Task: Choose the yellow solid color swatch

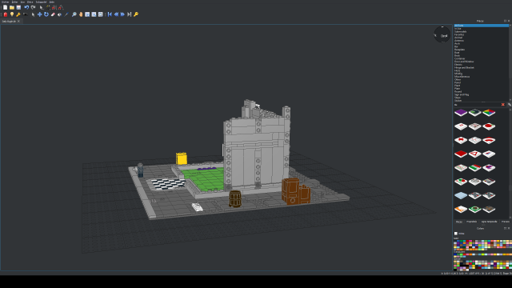Action: pyautogui.click(x=498, y=241)
